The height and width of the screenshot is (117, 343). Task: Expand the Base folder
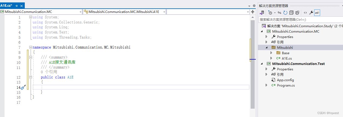click(x=271, y=53)
